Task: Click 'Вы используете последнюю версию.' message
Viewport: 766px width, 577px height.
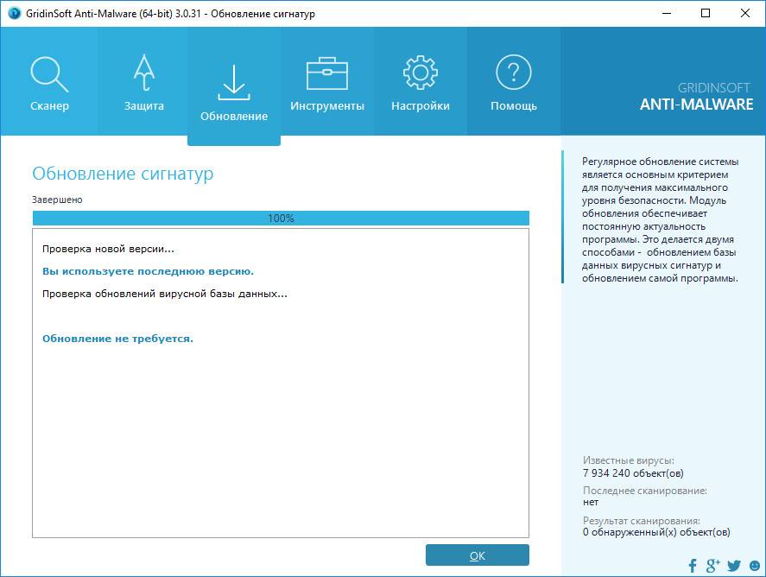Action: coord(148,271)
